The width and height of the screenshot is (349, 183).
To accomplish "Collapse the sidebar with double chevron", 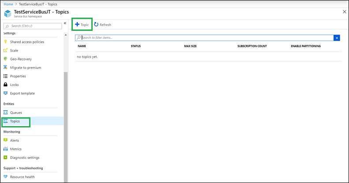I will tap(65, 23).
